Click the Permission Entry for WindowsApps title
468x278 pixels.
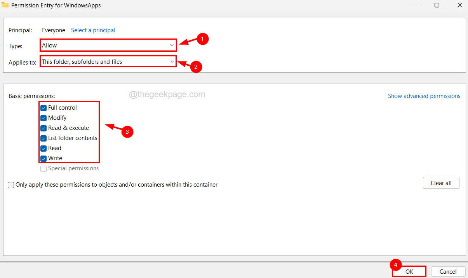pyautogui.click(x=56, y=5)
